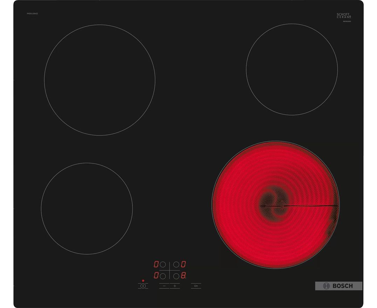Click the large rear left cooking zone
The height and width of the screenshot is (308, 377).
[x=100, y=80]
